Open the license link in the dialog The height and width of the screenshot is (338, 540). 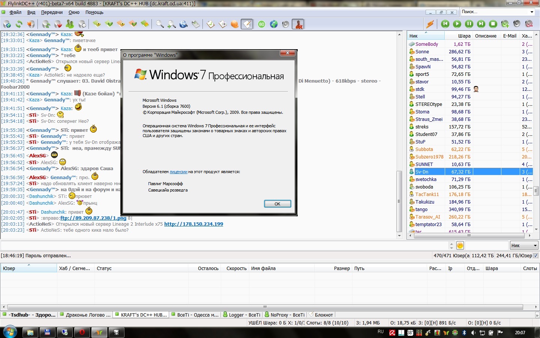[x=178, y=172]
